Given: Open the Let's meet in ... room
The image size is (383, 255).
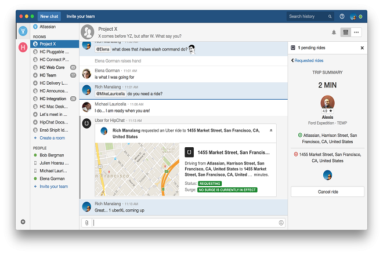Looking at the screenshot, I should pyautogui.click(x=55, y=114).
